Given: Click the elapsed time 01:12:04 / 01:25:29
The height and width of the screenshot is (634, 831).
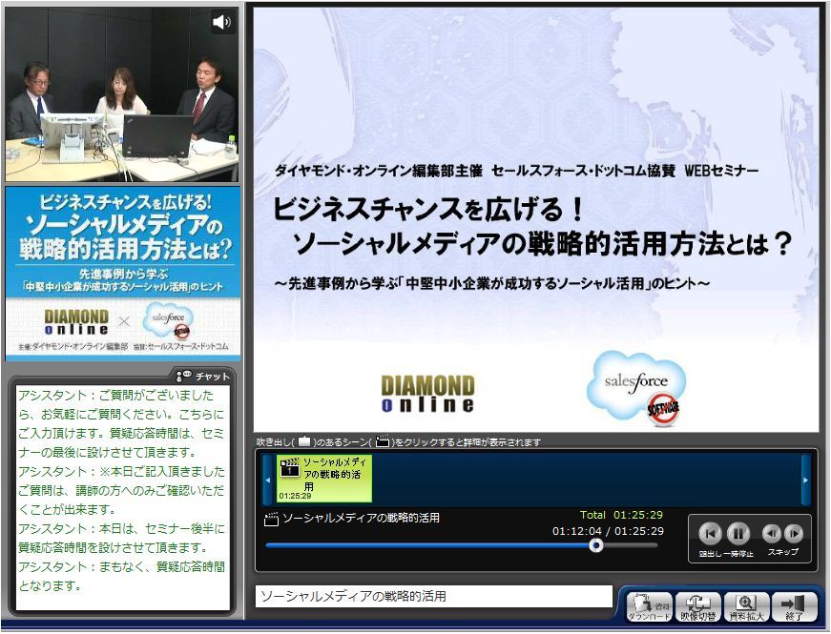Looking at the screenshot, I should click(x=608, y=531).
